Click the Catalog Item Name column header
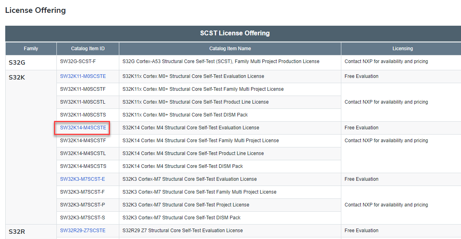This screenshot has width=461, height=239. pos(230,49)
